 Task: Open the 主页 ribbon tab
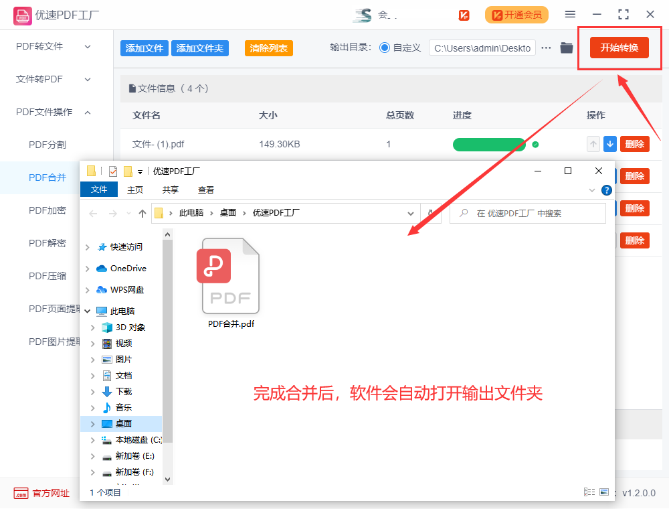[135, 190]
